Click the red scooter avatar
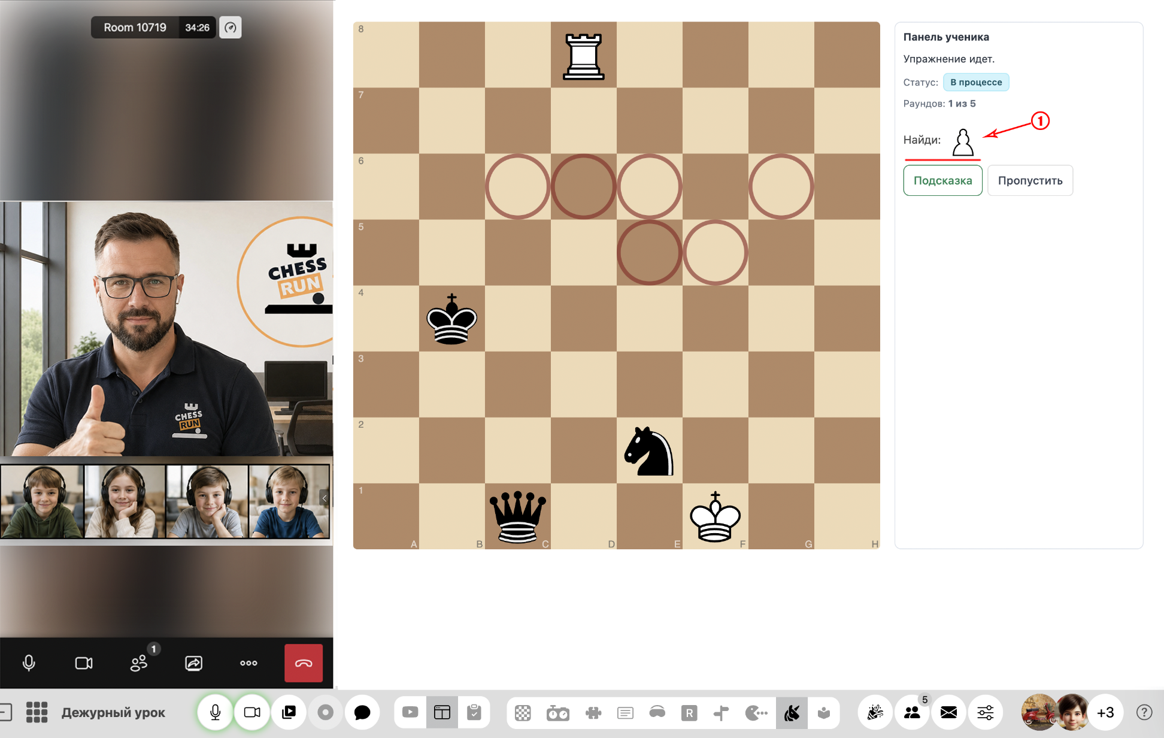 click(x=1038, y=712)
